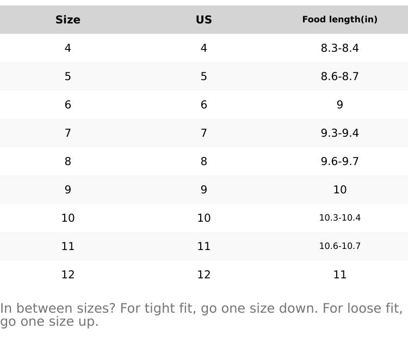
Task: Select the 9.6-9.7 length cell
Action: pos(339,161)
